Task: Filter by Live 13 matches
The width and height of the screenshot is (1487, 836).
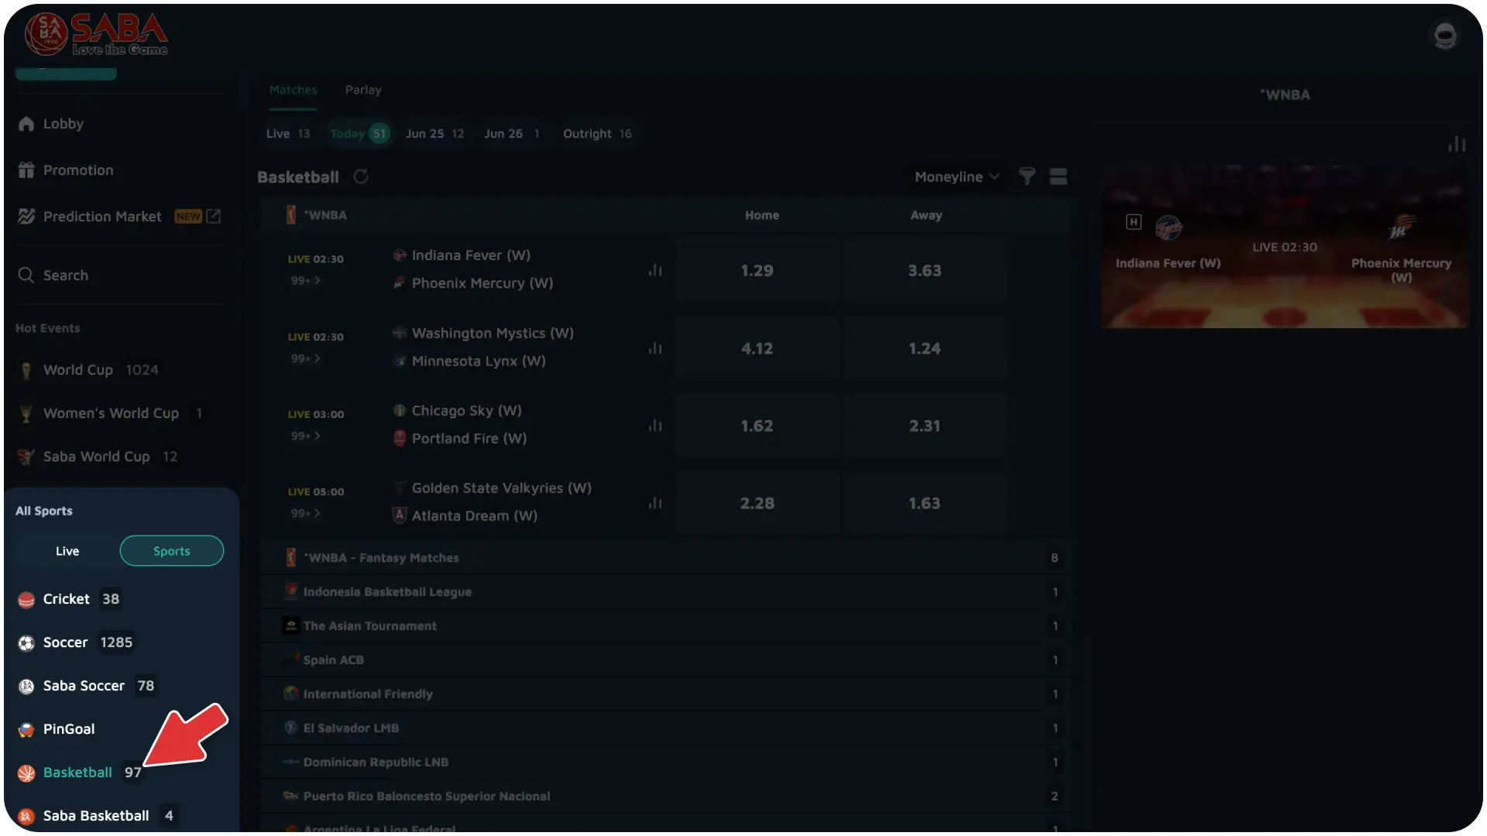Action: click(288, 134)
